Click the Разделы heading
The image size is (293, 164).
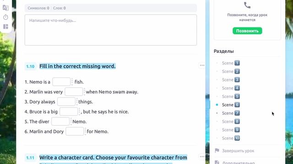(x=224, y=51)
